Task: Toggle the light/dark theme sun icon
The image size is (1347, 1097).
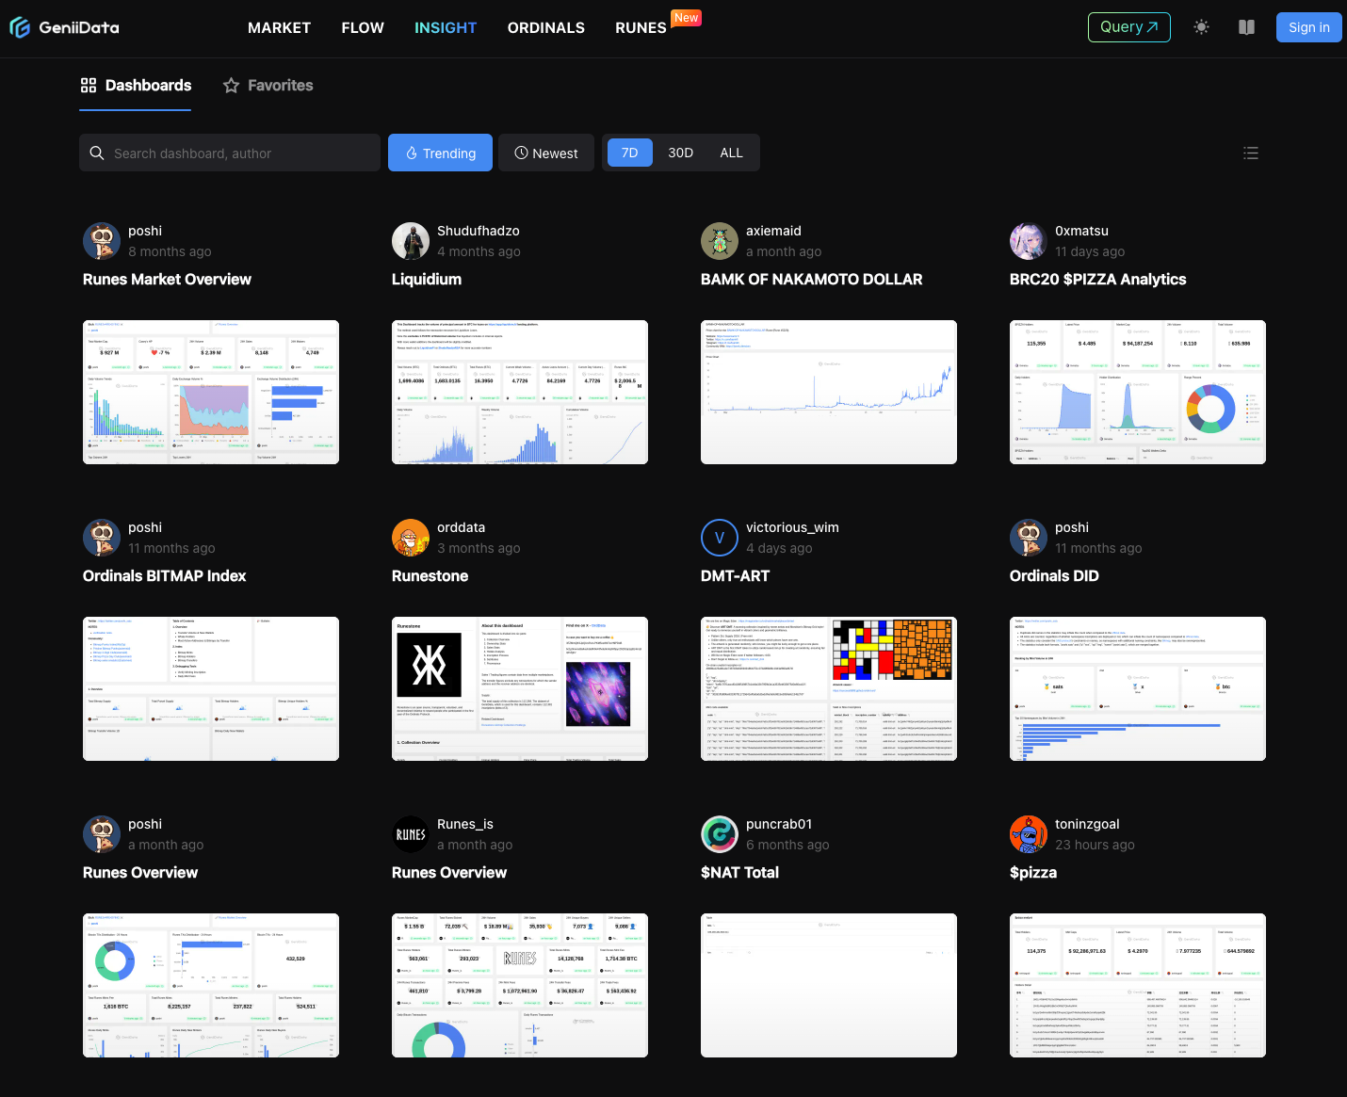Action: coord(1201,27)
